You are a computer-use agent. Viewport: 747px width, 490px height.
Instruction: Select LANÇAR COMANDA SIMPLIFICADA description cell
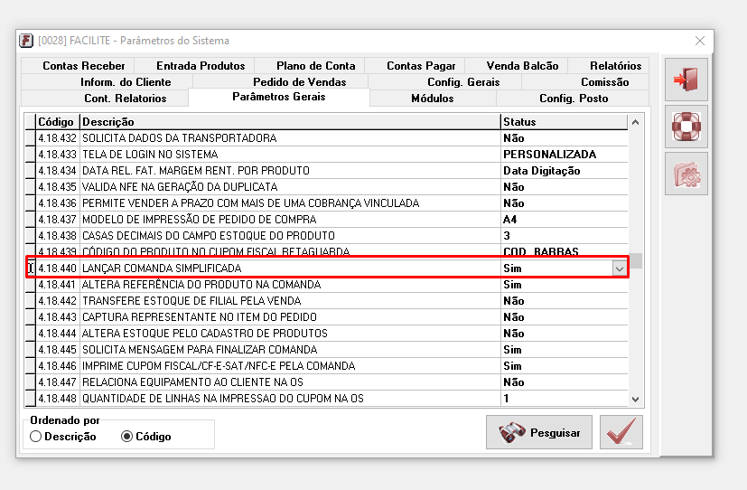point(290,269)
